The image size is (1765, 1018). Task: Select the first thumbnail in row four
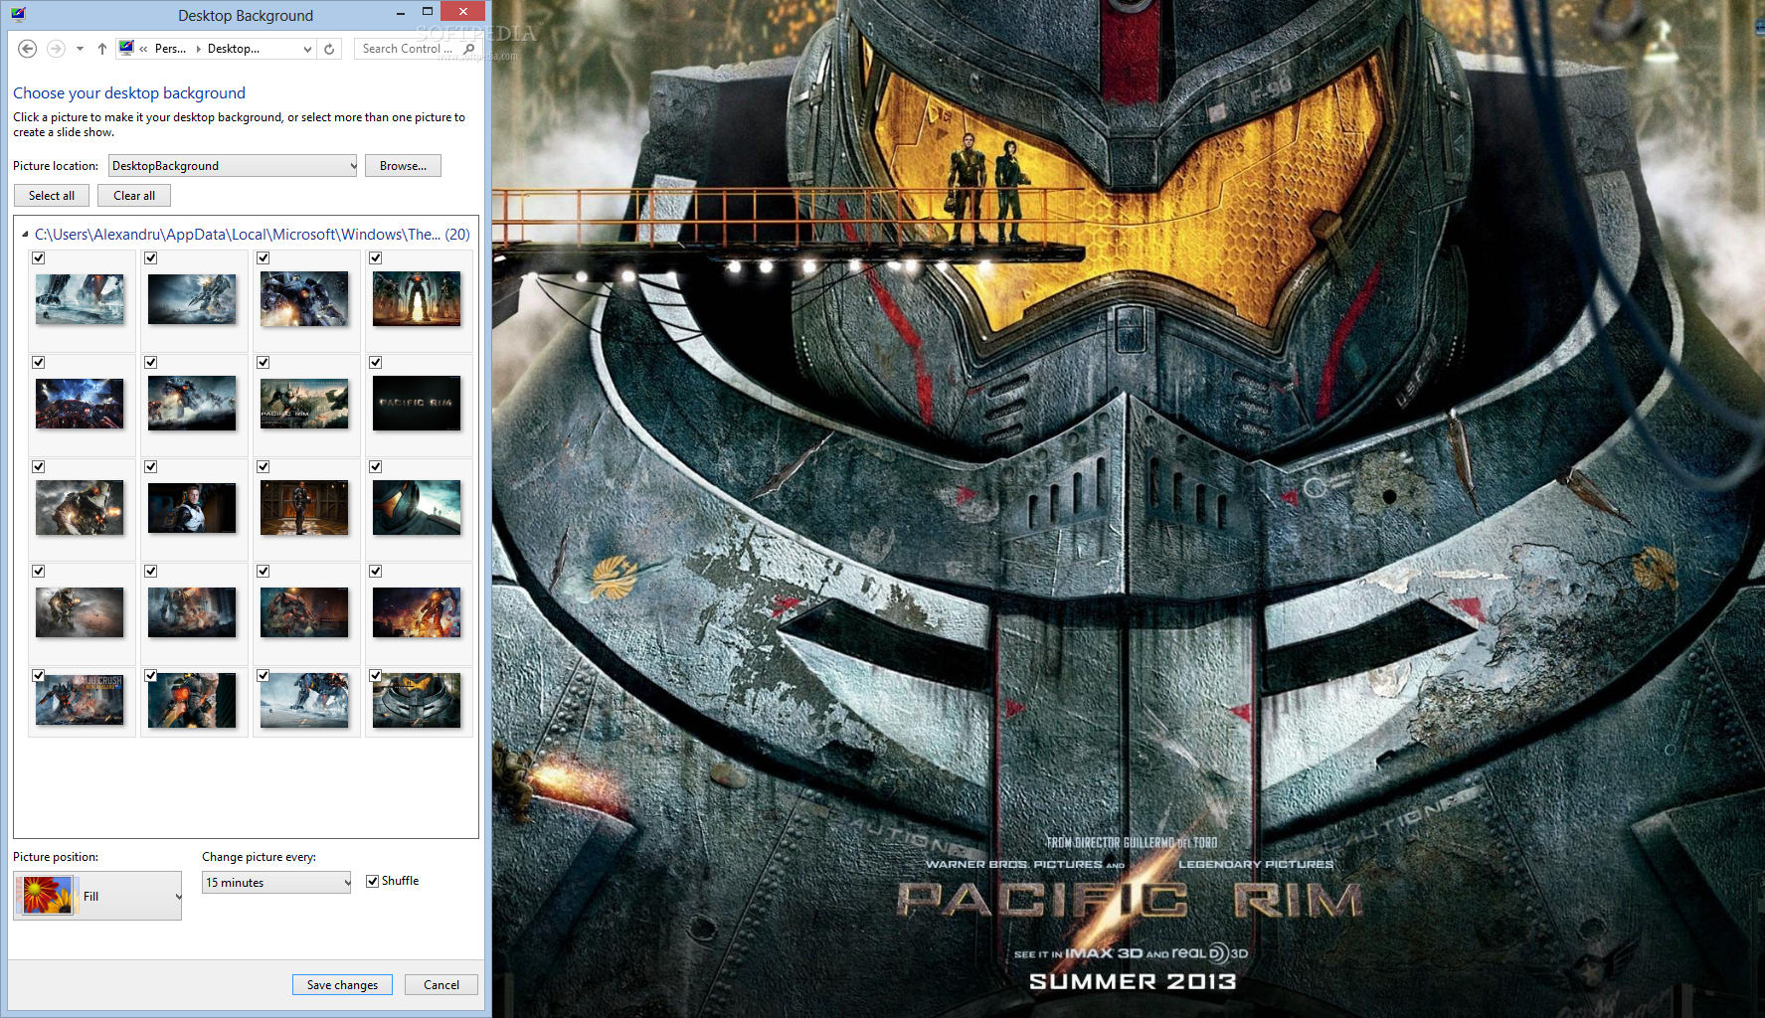pyautogui.click(x=80, y=612)
